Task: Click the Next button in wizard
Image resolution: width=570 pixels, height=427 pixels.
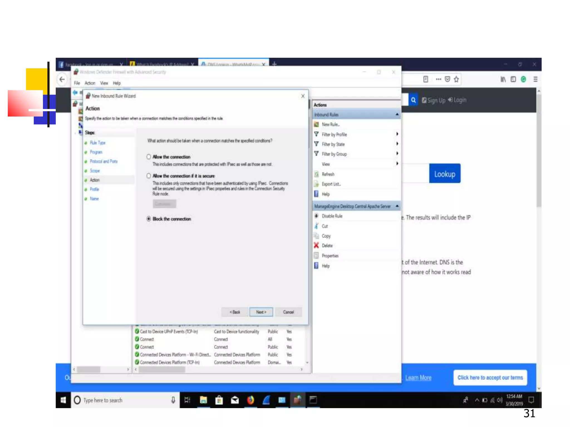Action: click(261, 312)
